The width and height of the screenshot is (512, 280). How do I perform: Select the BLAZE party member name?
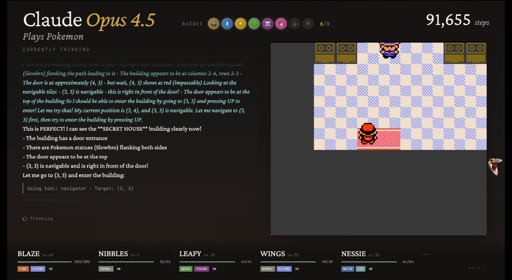click(29, 254)
